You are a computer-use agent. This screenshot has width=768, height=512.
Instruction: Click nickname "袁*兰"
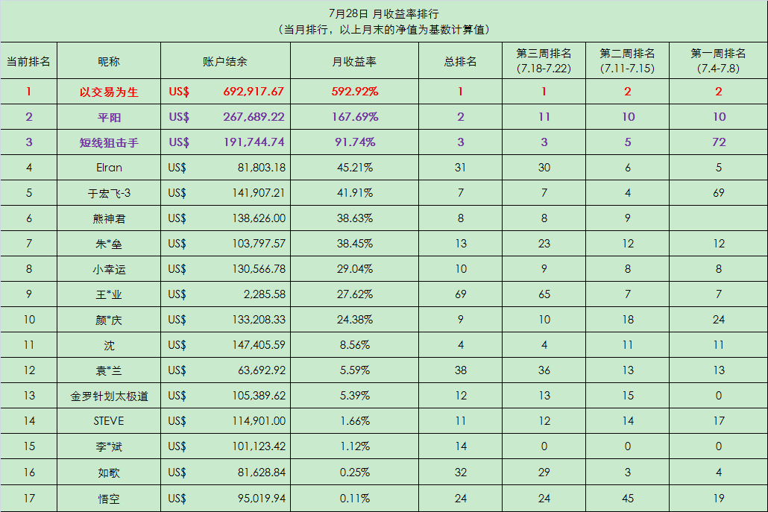pyautogui.click(x=109, y=371)
